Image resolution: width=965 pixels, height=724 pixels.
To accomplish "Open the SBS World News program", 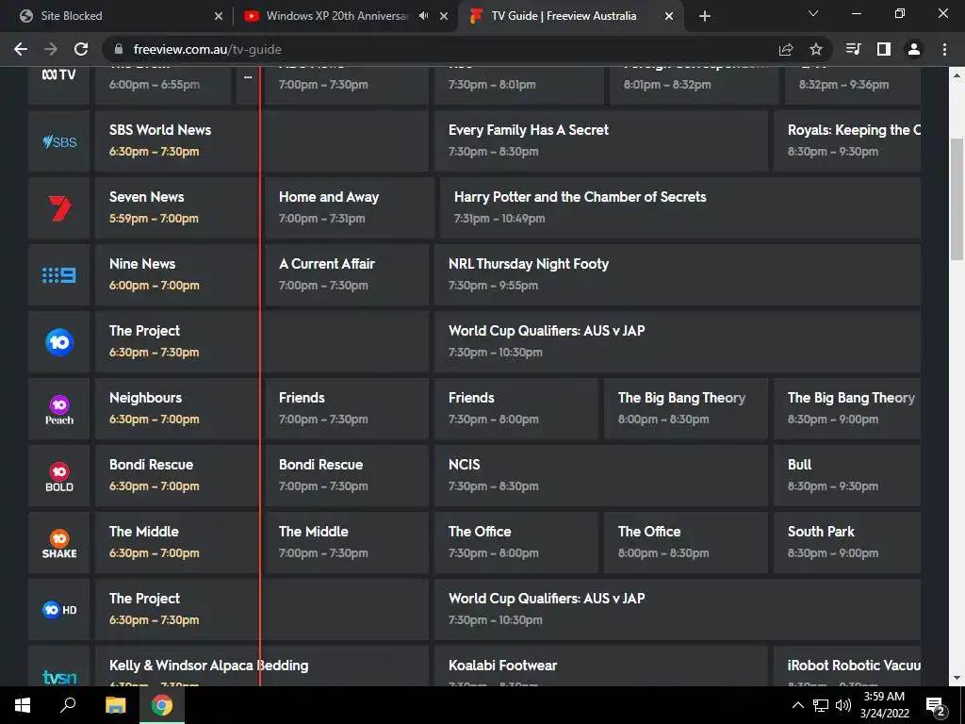I will pyautogui.click(x=262, y=141).
